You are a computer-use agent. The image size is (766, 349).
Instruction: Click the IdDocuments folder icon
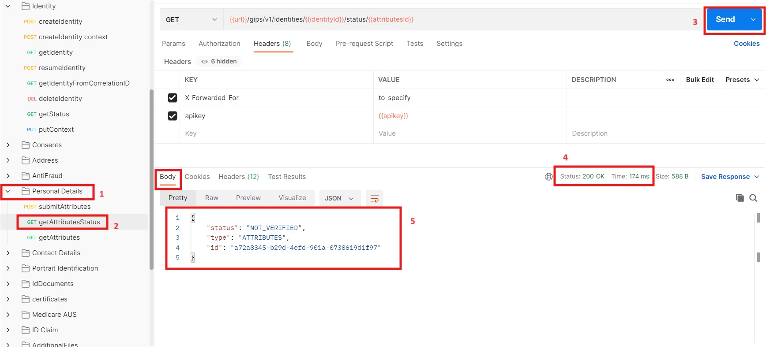pos(26,284)
